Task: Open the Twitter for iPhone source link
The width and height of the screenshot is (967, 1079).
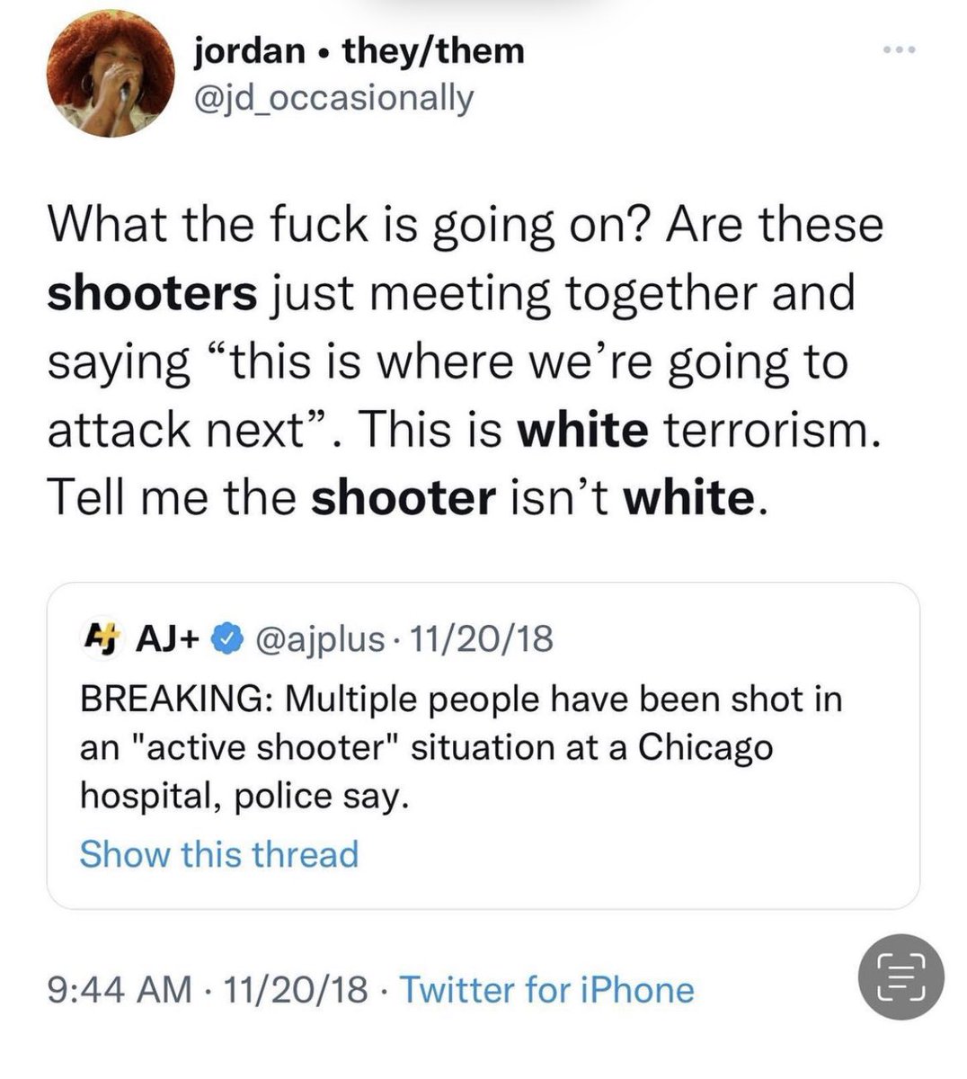Action: tap(546, 990)
